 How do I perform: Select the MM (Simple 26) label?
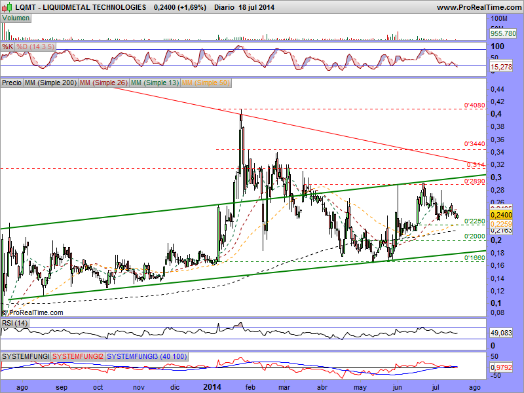(104, 83)
